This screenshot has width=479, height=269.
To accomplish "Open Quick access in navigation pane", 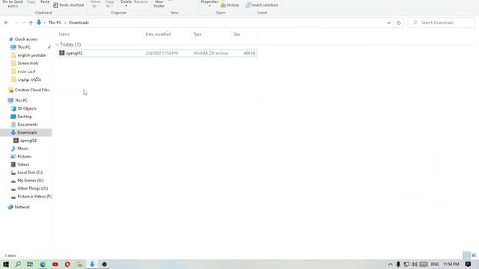I will tap(26, 40).
